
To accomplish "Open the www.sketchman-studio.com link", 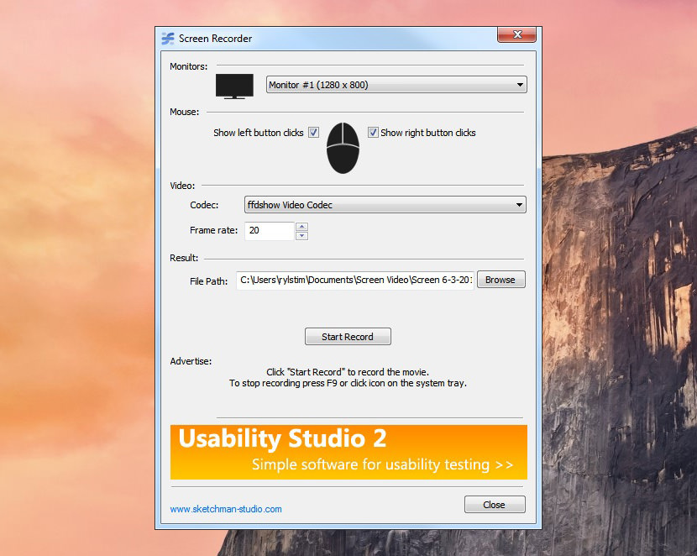I will [226, 509].
